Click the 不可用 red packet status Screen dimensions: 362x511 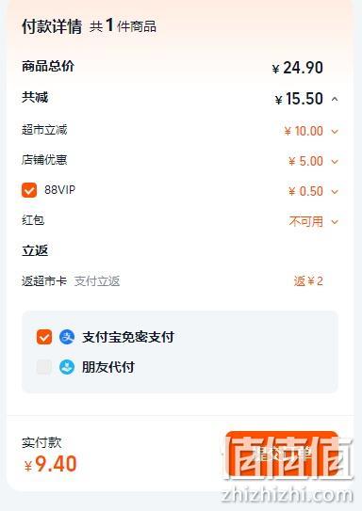[305, 221]
